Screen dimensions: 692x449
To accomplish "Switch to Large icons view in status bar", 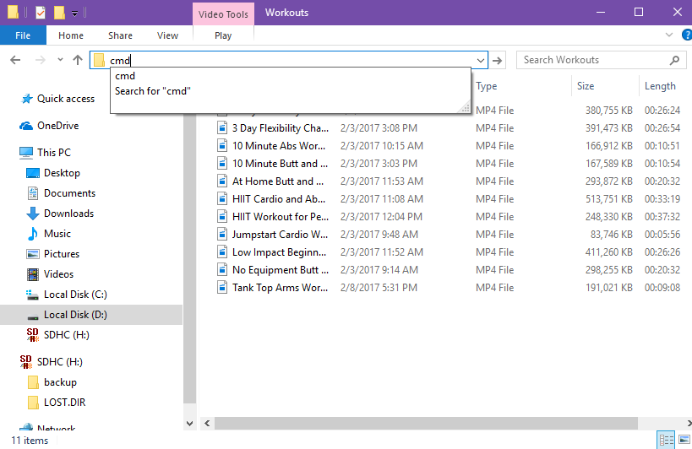I will point(684,440).
